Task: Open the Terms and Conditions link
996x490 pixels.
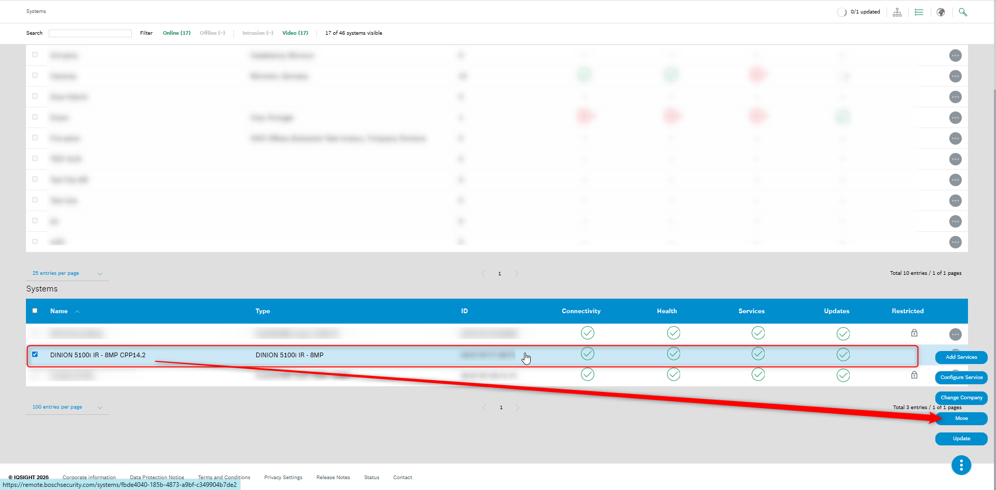Action: point(224,478)
